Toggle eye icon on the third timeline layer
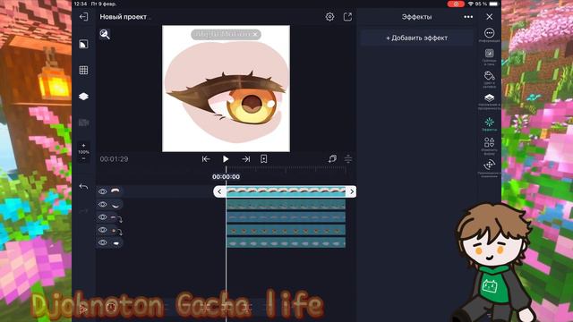This screenshot has width=573, height=322. point(103,216)
